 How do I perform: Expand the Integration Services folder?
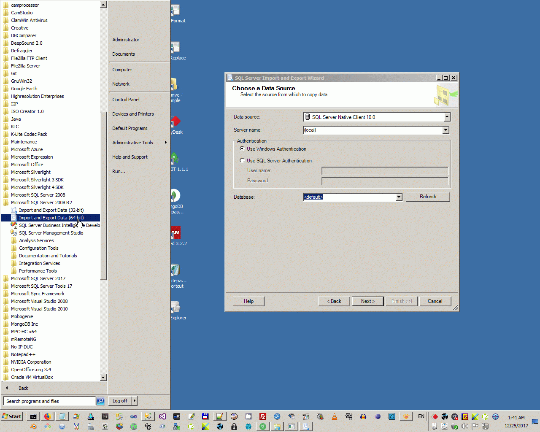tap(40, 263)
